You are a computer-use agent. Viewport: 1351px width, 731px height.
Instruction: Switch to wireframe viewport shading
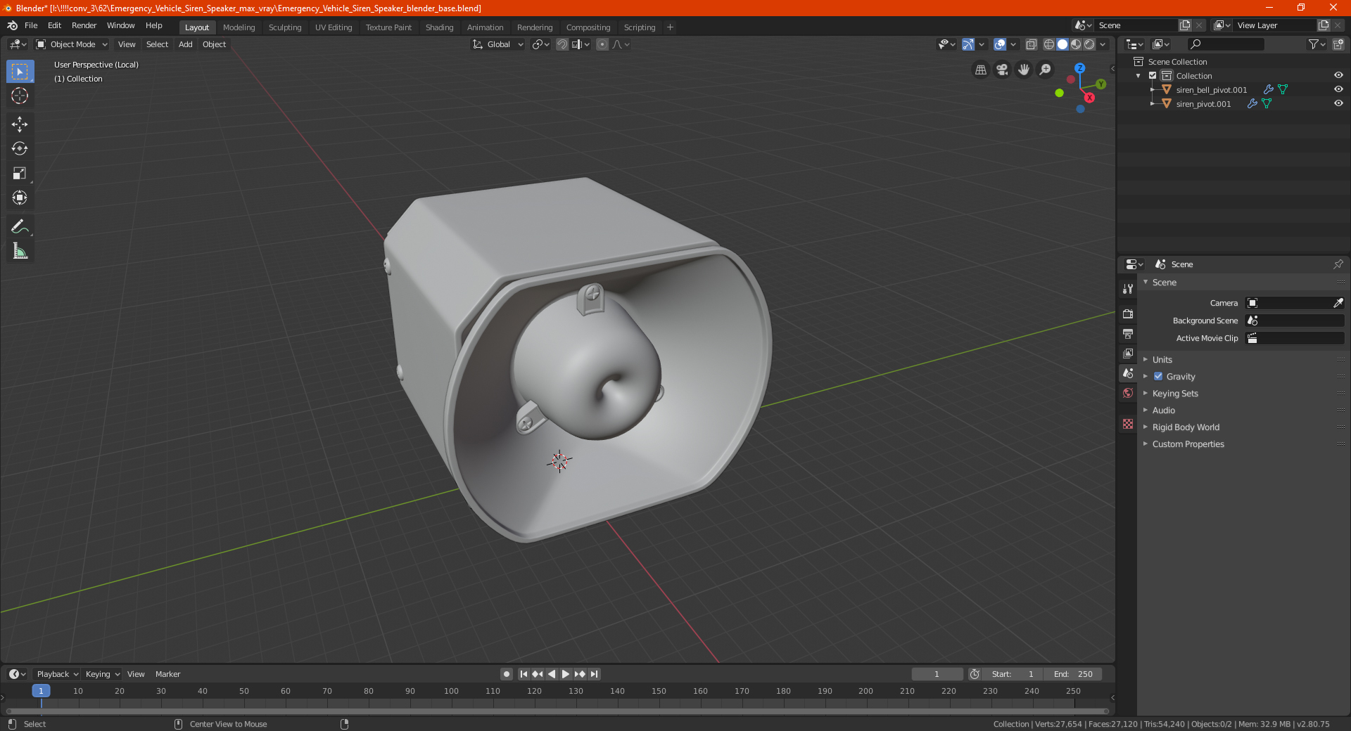pyautogui.click(x=1048, y=44)
